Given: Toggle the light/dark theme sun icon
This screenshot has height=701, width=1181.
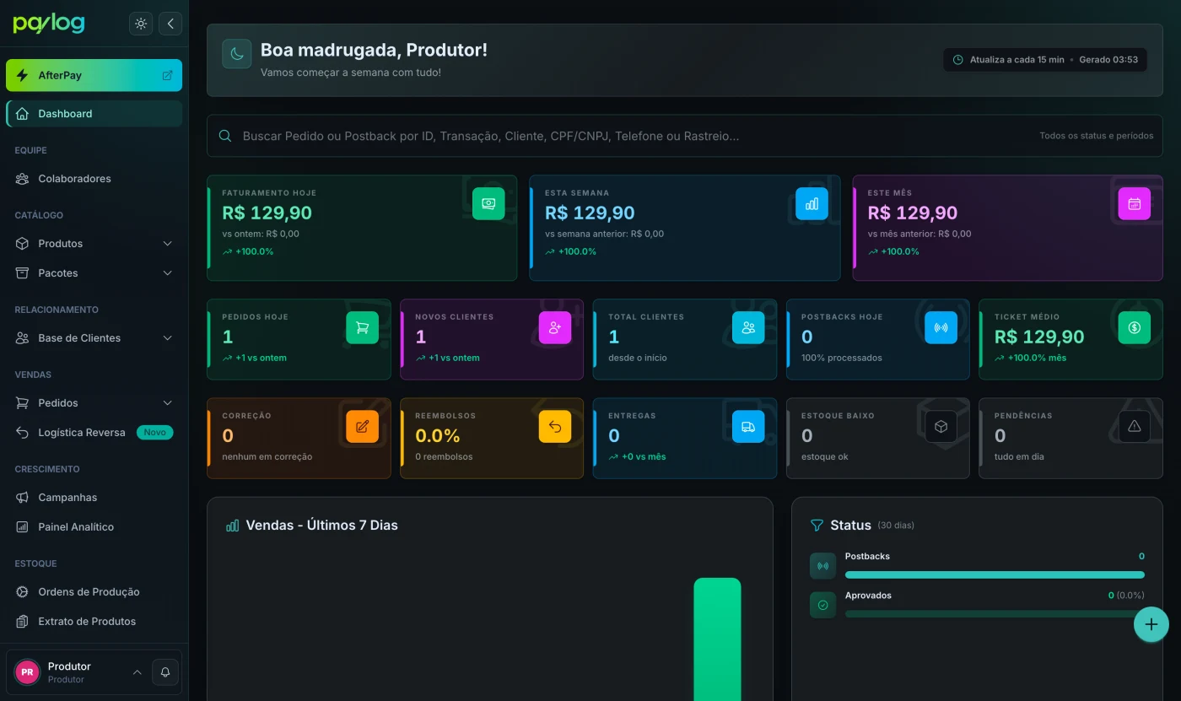Looking at the screenshot, I should click(x=141, y=24).
